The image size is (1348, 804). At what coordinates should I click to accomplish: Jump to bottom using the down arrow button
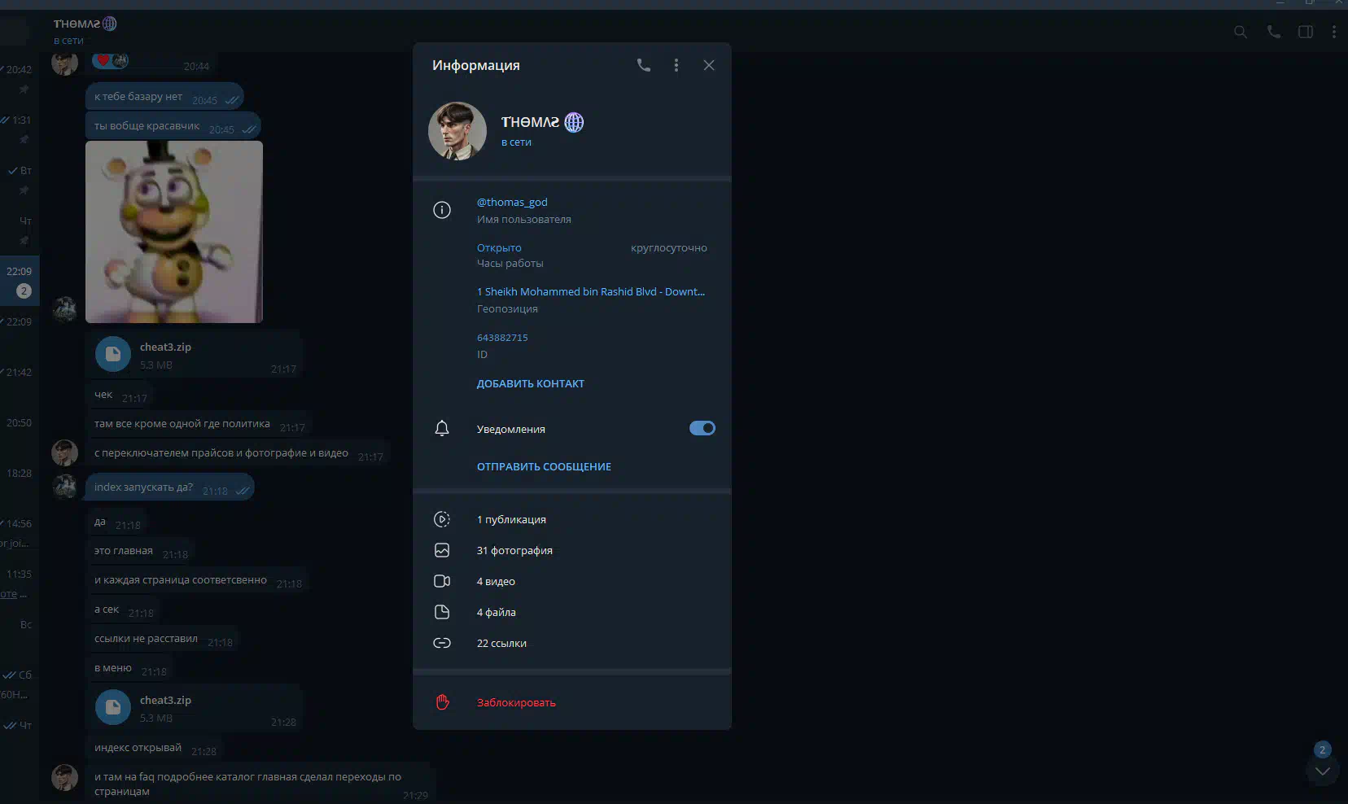1323,771
